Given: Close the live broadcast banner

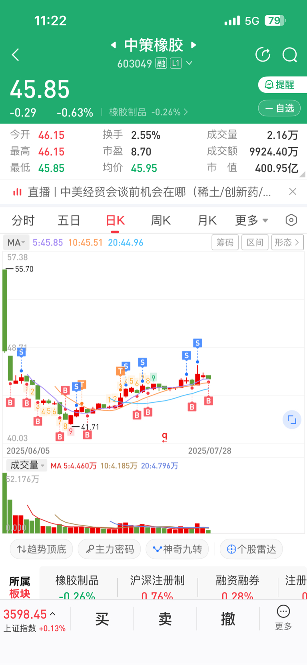Looking at the screenshot, I should (x=293, y=192).
